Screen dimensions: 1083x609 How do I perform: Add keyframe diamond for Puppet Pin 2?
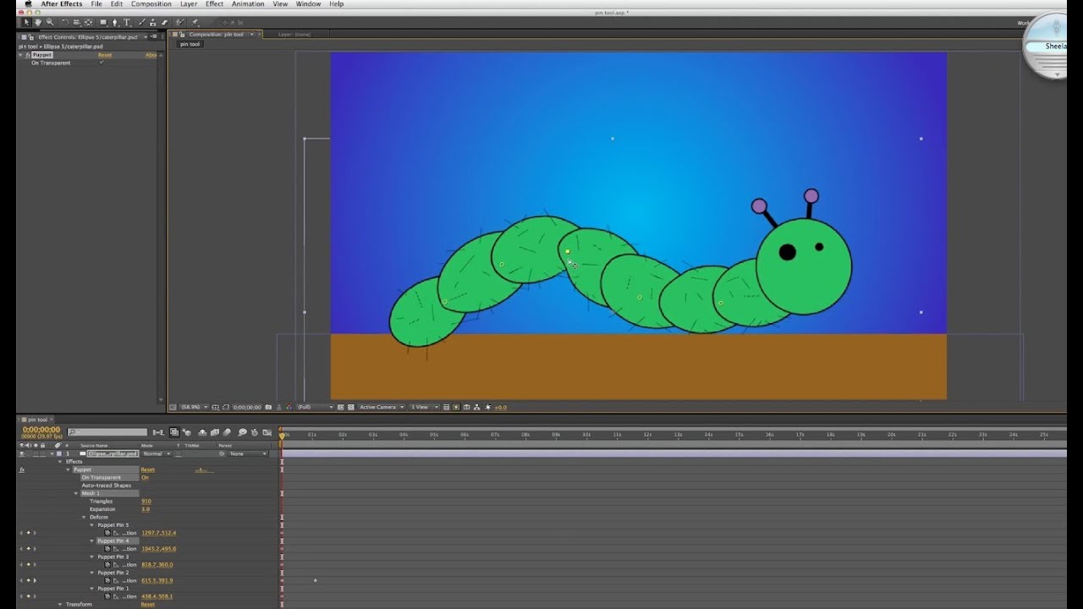click(x=28, y=580)
